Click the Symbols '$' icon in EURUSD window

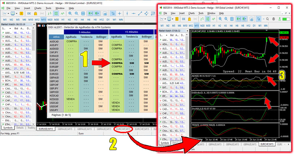coord(21,13)
